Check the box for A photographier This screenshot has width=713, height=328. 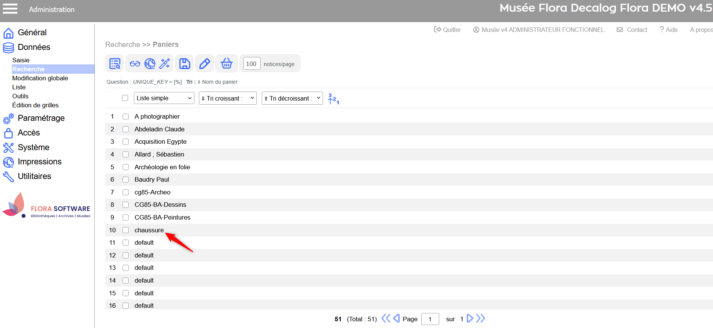tap(126, 117)
